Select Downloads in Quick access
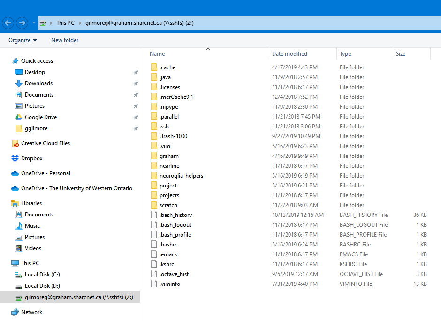The image size is (441, 321). pos(38,83)
